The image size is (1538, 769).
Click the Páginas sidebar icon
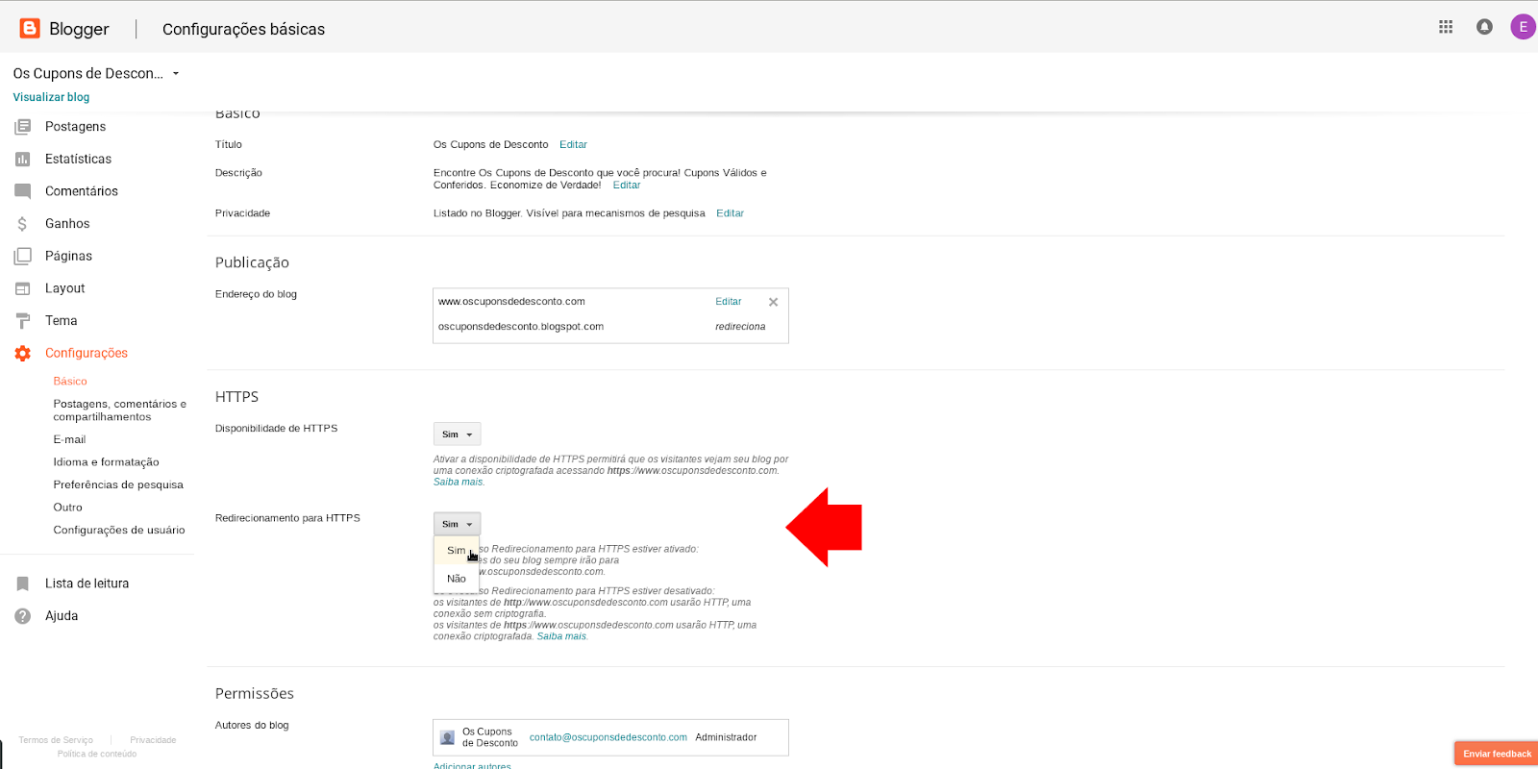click(x=23, y=257)
